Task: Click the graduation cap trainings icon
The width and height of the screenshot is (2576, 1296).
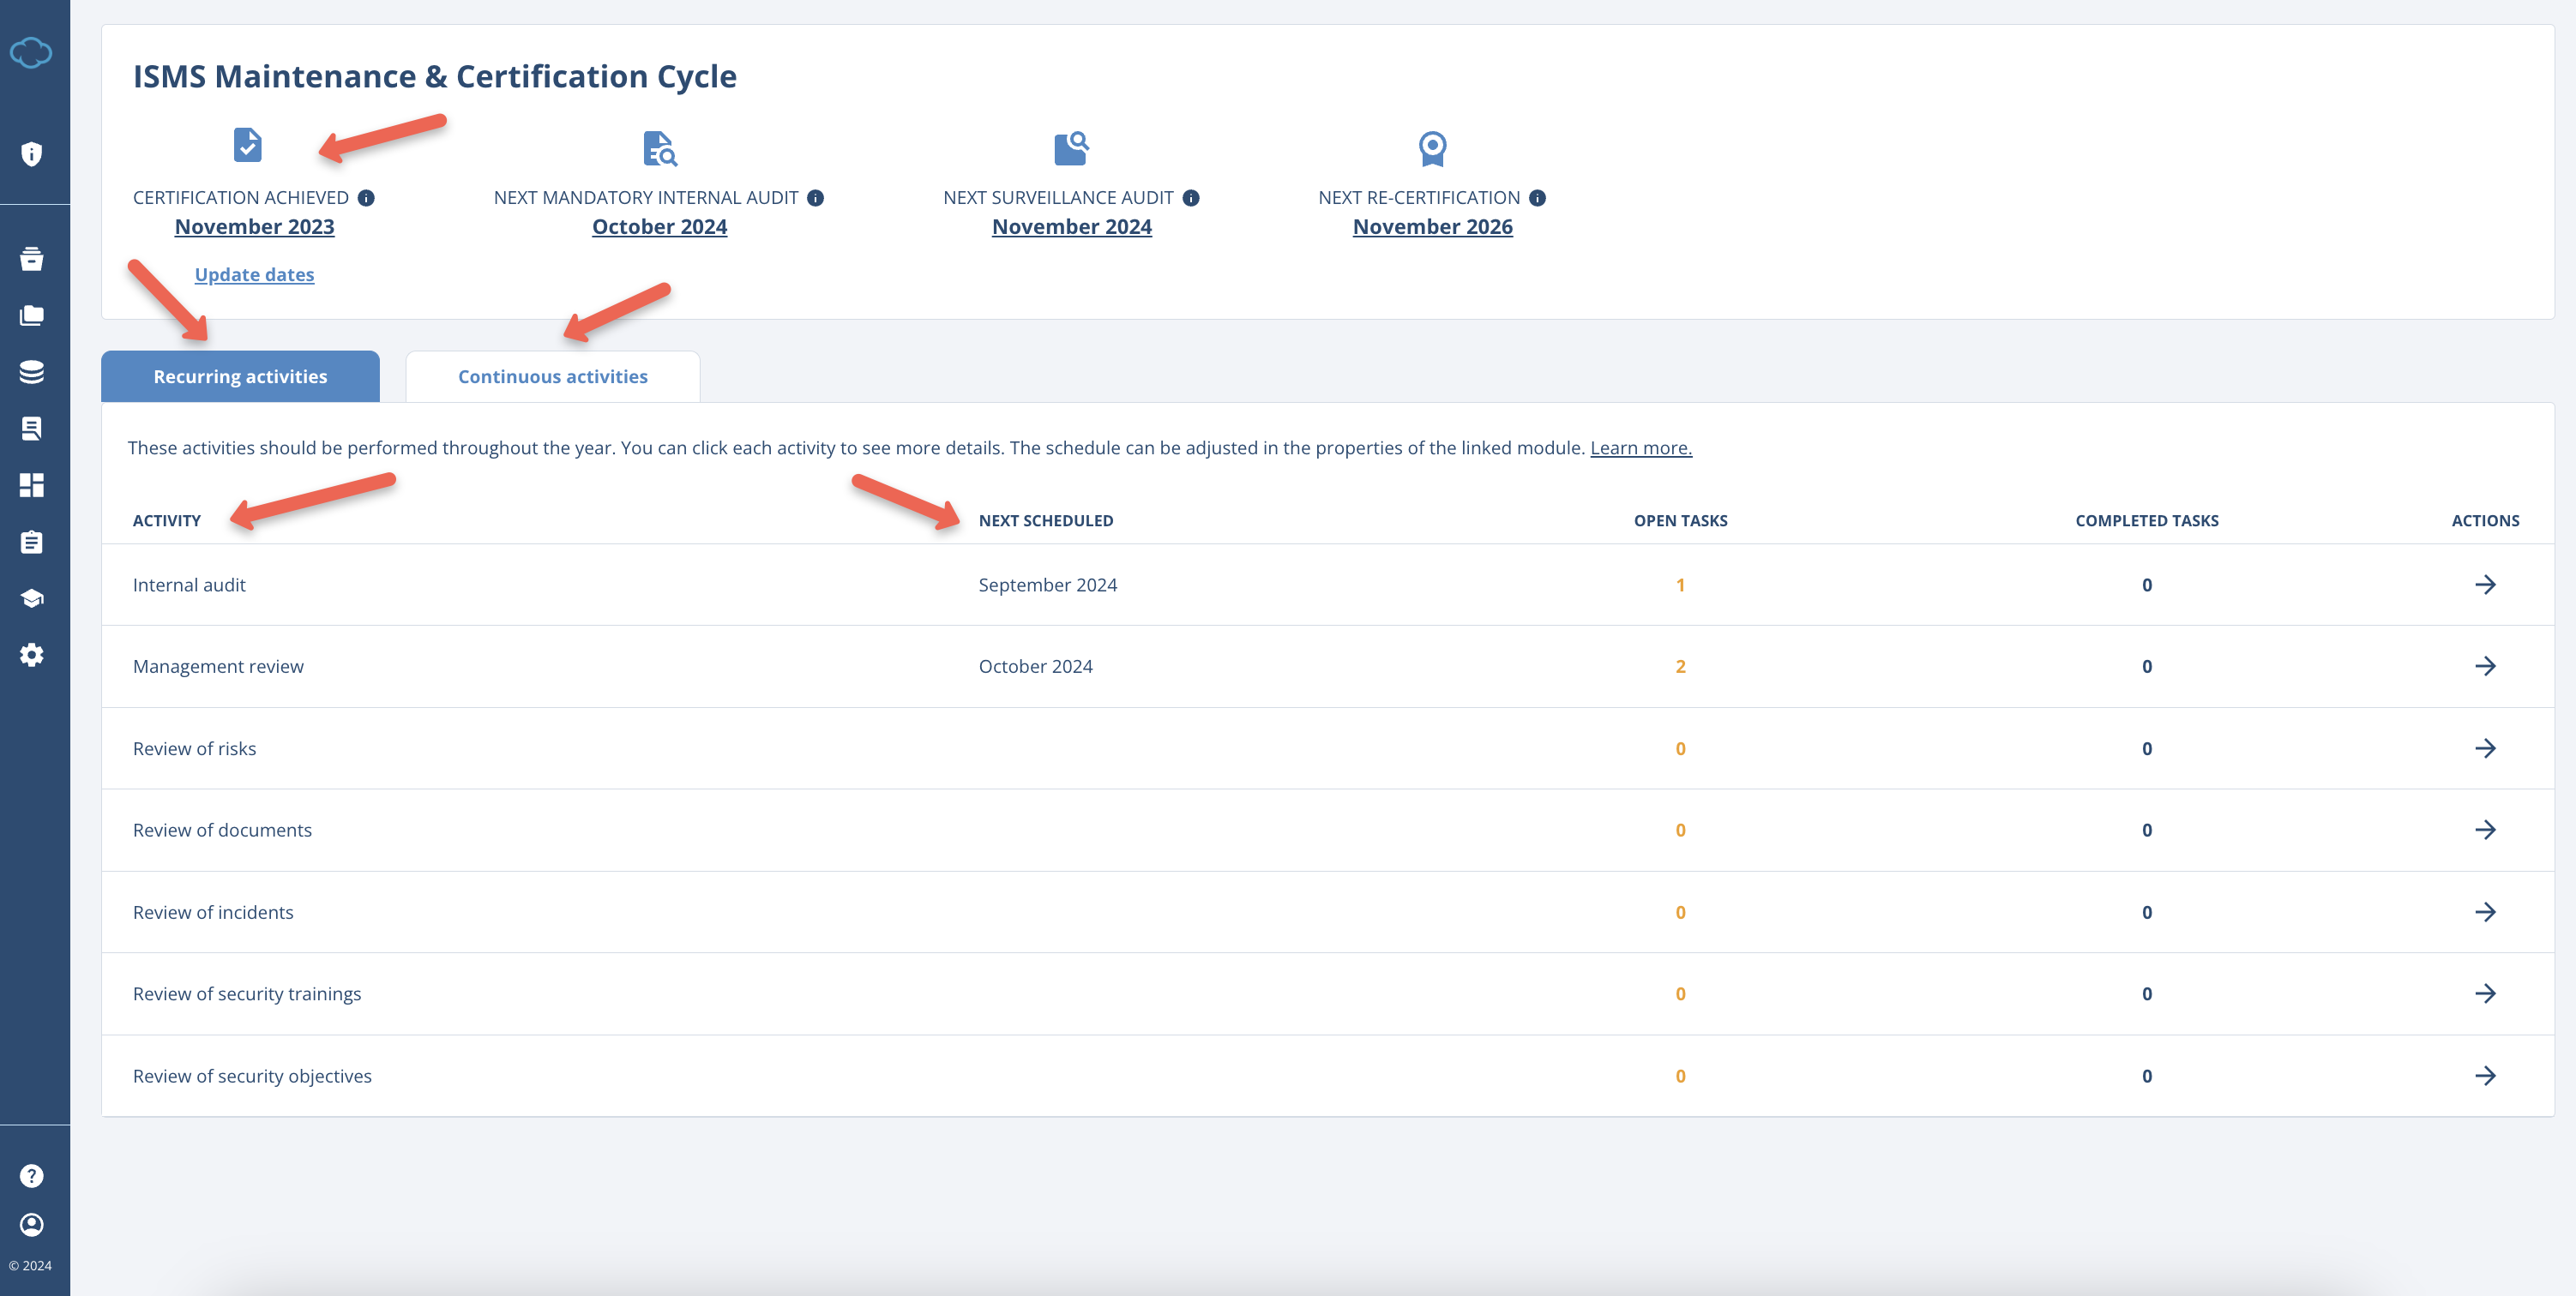Action: pos(32,597)
